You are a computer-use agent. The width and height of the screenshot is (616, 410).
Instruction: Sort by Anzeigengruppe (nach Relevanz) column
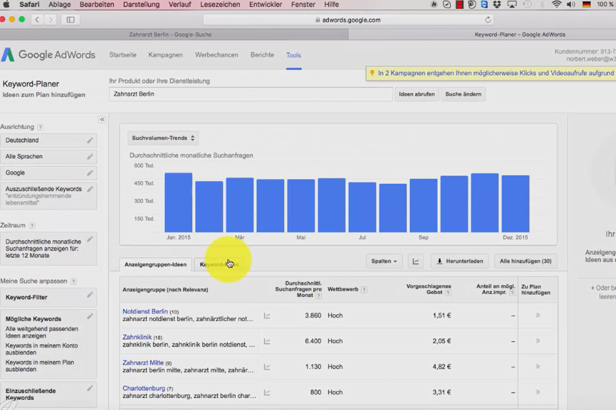tap(165, 290)
